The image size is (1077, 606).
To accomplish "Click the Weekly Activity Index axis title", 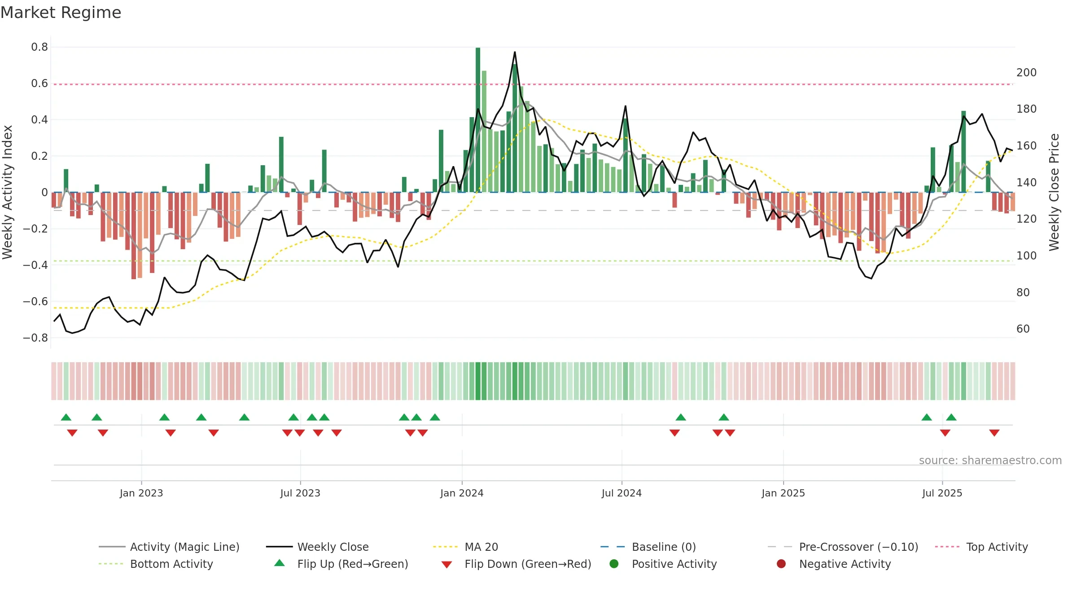I will [8, 192].
